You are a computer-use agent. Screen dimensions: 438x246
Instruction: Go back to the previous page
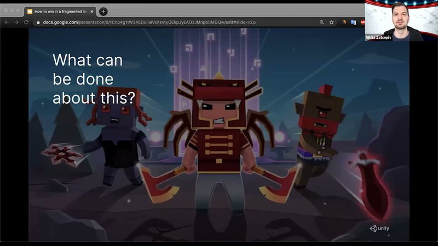coord(7,22)
